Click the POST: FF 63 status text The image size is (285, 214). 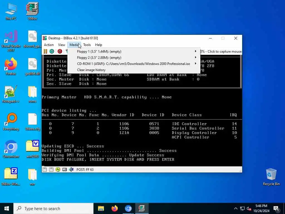point(85,170)
